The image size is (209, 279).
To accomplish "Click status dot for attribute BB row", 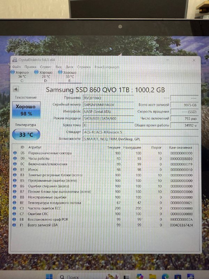I will pyautogui.click(x=15, y=197).
